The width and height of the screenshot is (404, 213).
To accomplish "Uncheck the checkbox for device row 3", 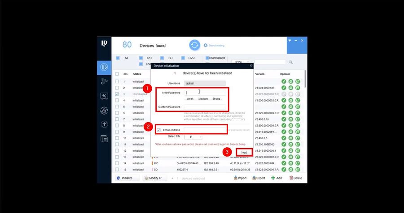I will 117,94.
